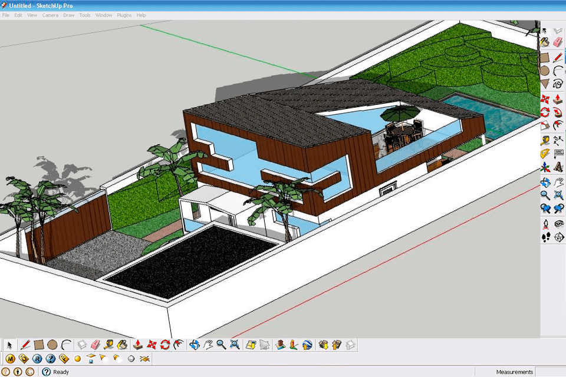This screenshot has width=566, height=377.
Task: Select the Scale tool in side toolbar
Action: 545,125
